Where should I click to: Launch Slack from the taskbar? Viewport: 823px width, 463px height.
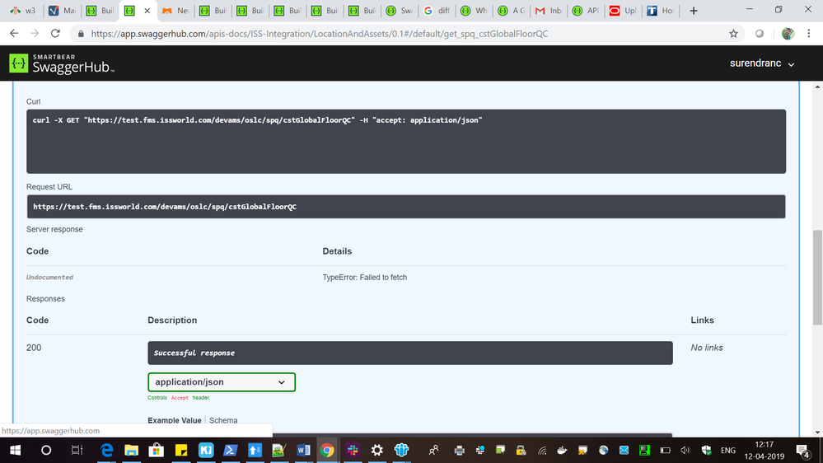click(352, 450)
